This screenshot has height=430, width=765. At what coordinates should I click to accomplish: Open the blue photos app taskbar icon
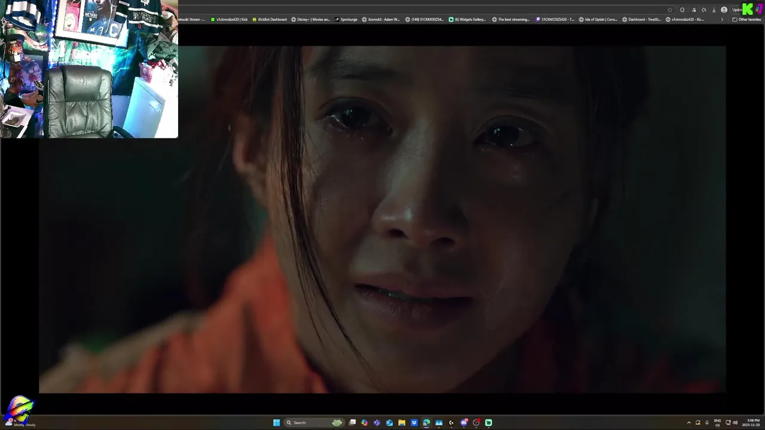pos(439,422)
